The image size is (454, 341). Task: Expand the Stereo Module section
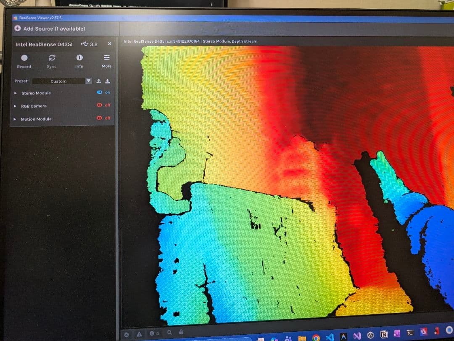16,93
